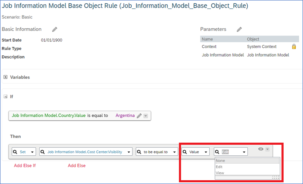Screen dimensions: 303x184
Task: Select Edit from visibility list
Action: pos(247,167)
